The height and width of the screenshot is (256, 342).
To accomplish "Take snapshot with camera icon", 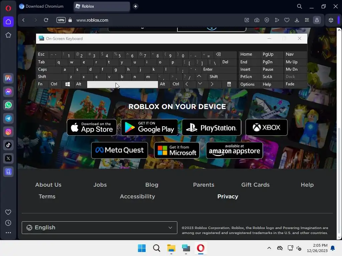I will pyautogui.click(x=257, y=20).
